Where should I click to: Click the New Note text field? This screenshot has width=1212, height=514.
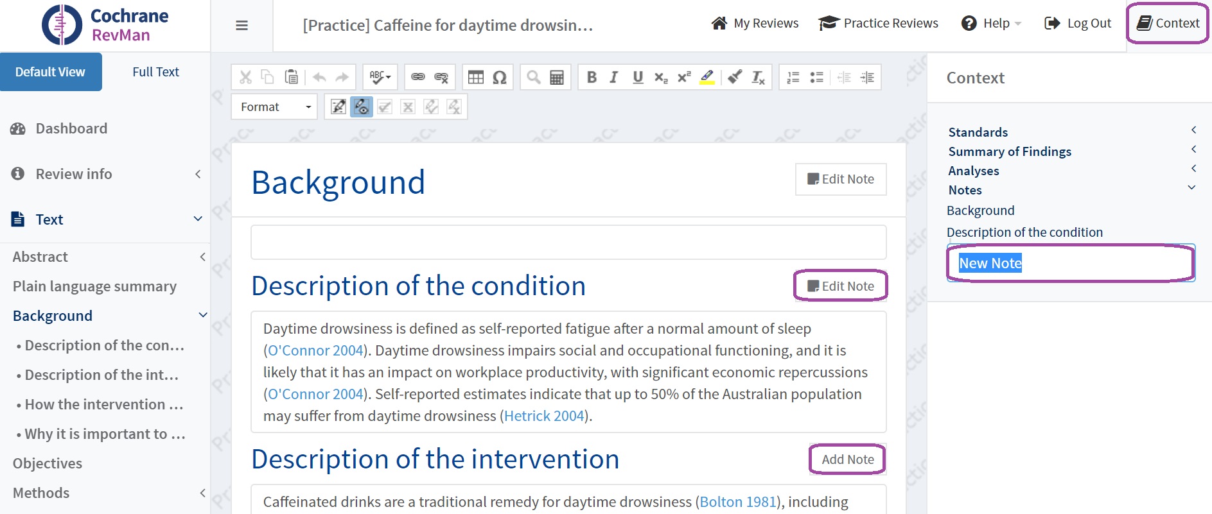[1070, 263]
